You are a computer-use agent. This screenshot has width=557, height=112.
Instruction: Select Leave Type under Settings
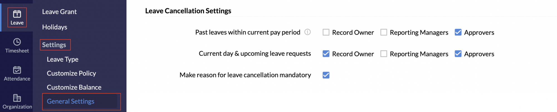click(x=63, y=59)
